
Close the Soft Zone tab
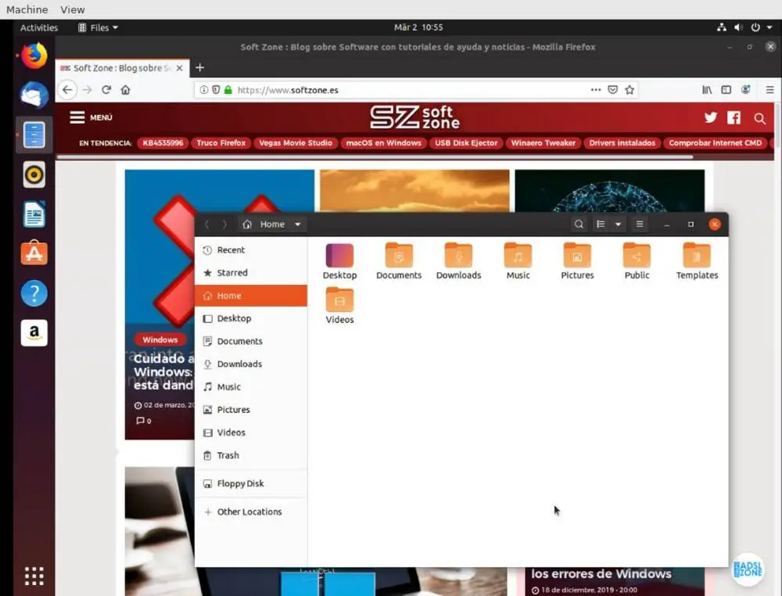180,68
